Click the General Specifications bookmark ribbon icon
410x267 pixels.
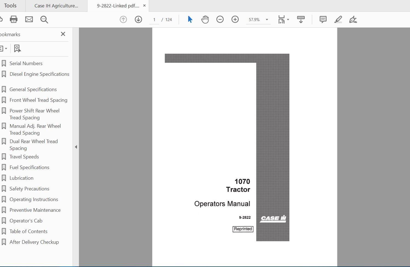click(4, 89)
